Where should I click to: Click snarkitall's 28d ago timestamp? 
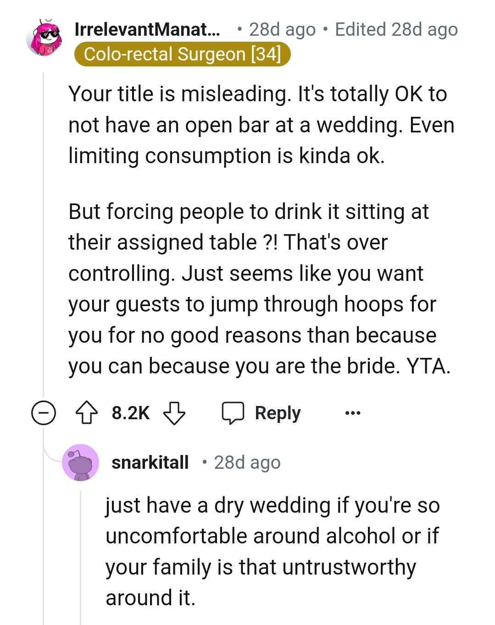click(x=247, y=462)
